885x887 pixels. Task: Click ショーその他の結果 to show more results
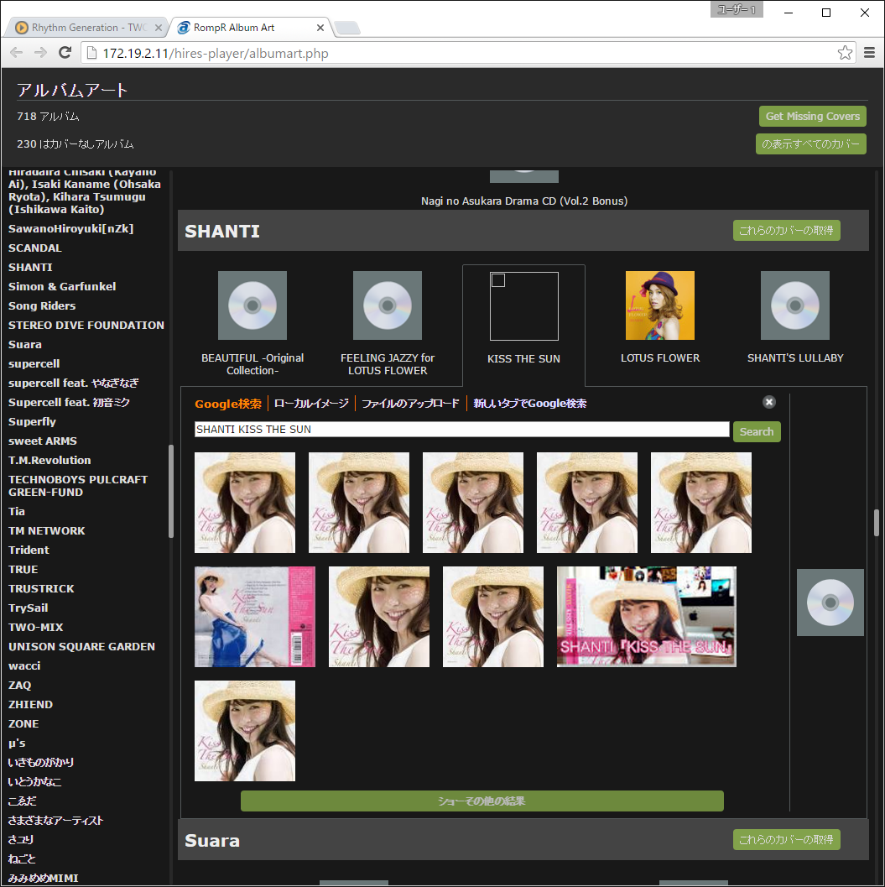point(482,801)
